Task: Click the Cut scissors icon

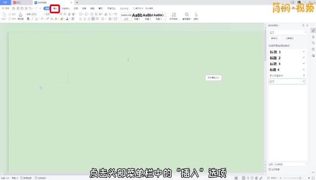Action: coord(9,14)
